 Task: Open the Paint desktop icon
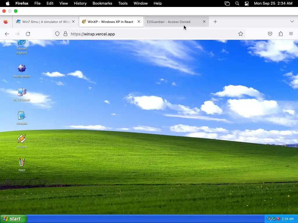[x=22, y=165]
